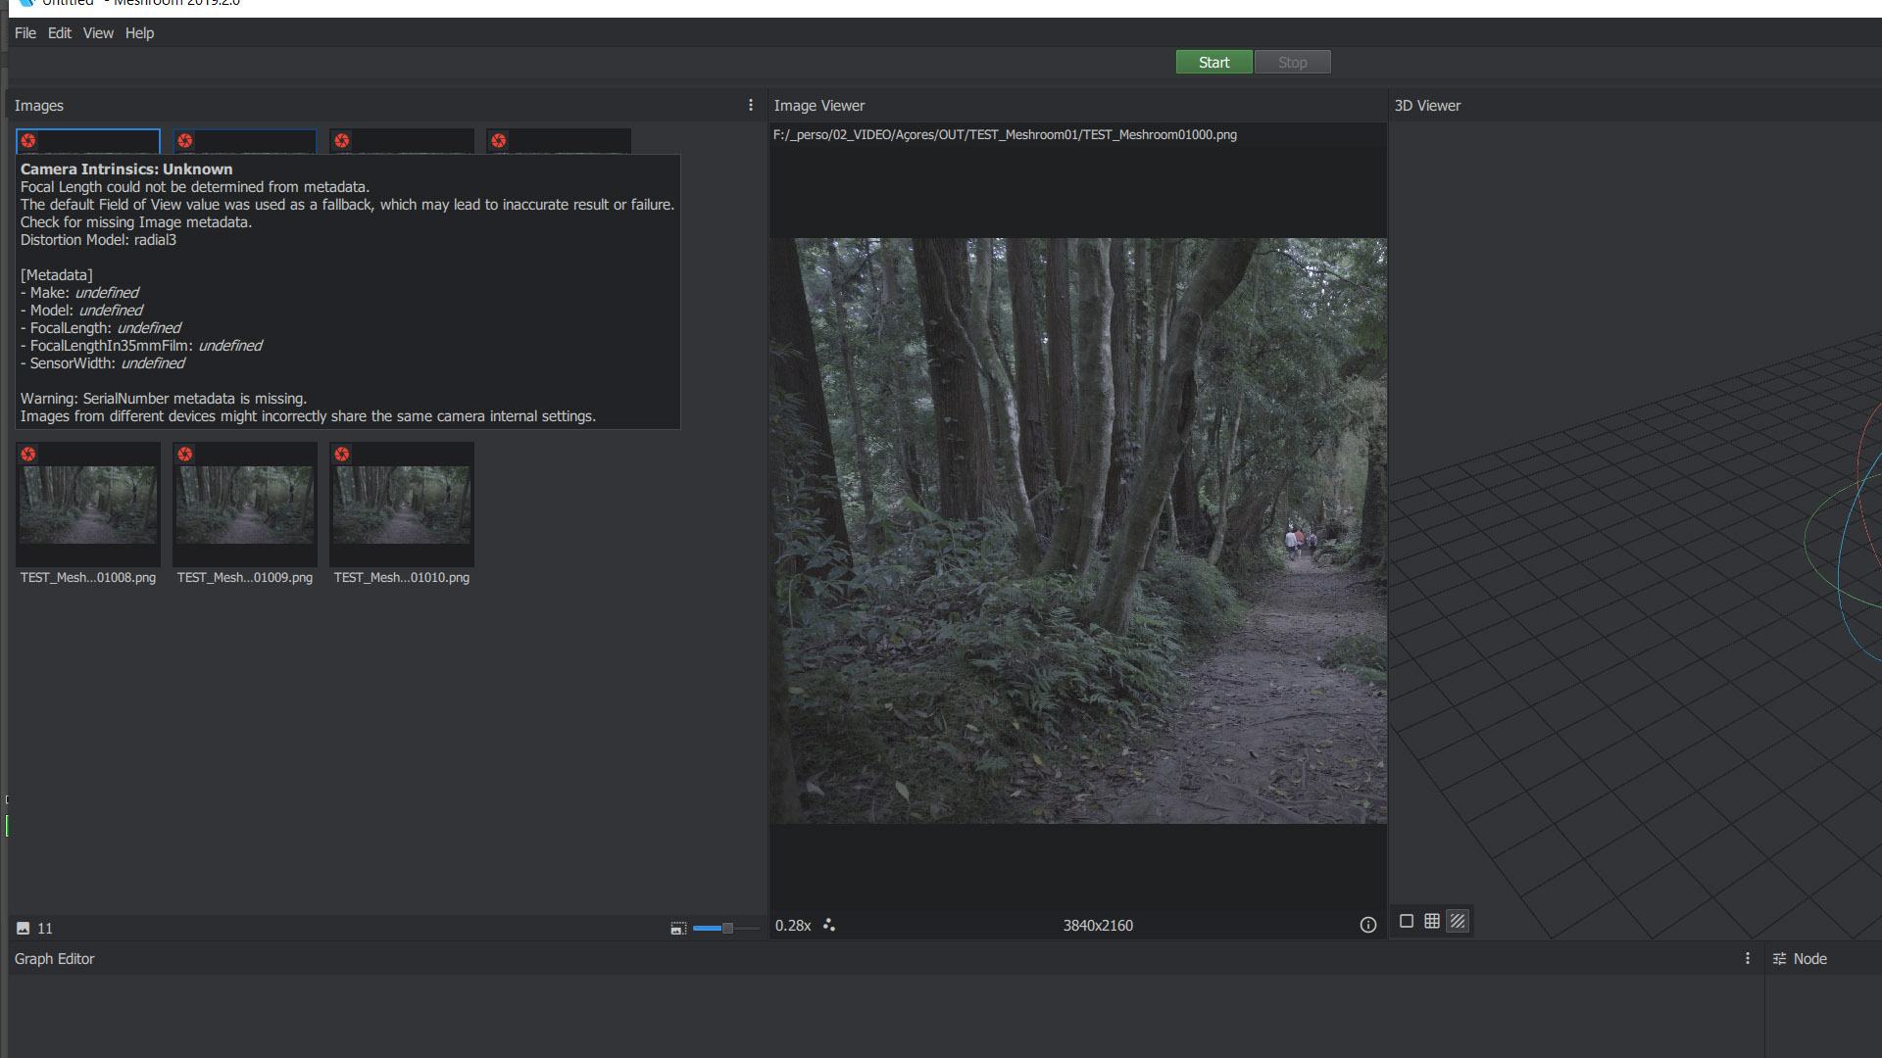Toggle the 3D Viewer grid display
Image resolution: width=1882 pixels, height=1058 pixels.
[1432, 921]
